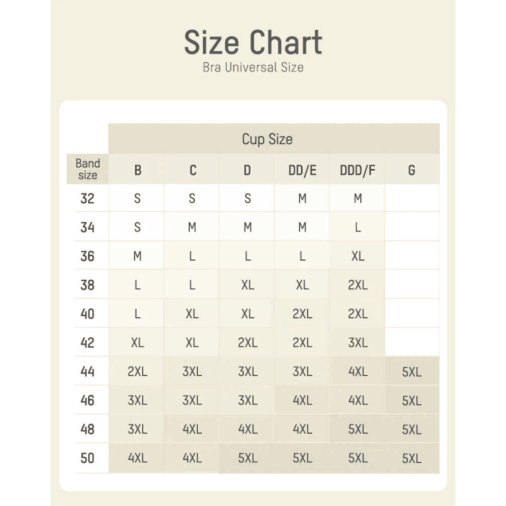
Task: Select the C cup column header
Action: (x=193, y=170)
